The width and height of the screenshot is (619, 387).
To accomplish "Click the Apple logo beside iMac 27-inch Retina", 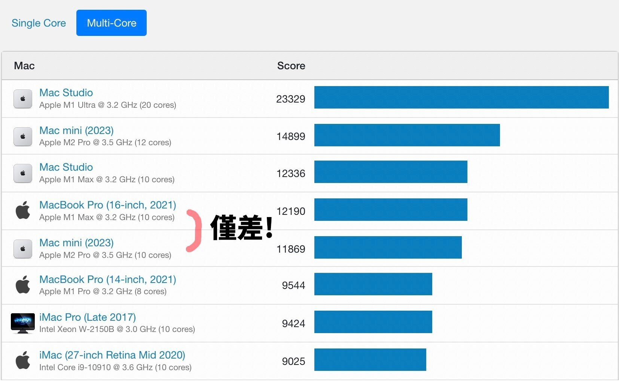I will point(22,360).
